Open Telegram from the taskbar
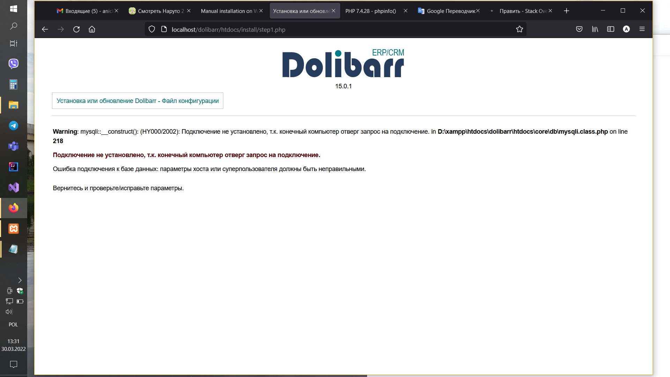Screen dimensions: 670x377 14,126
